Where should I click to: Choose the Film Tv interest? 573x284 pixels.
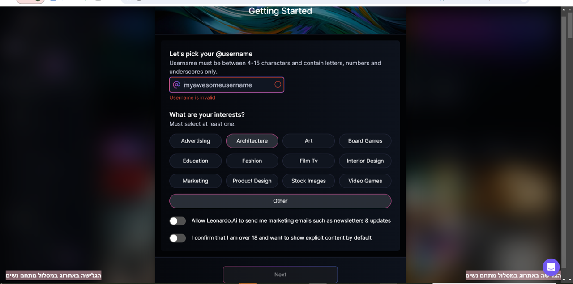click(308, 161)
